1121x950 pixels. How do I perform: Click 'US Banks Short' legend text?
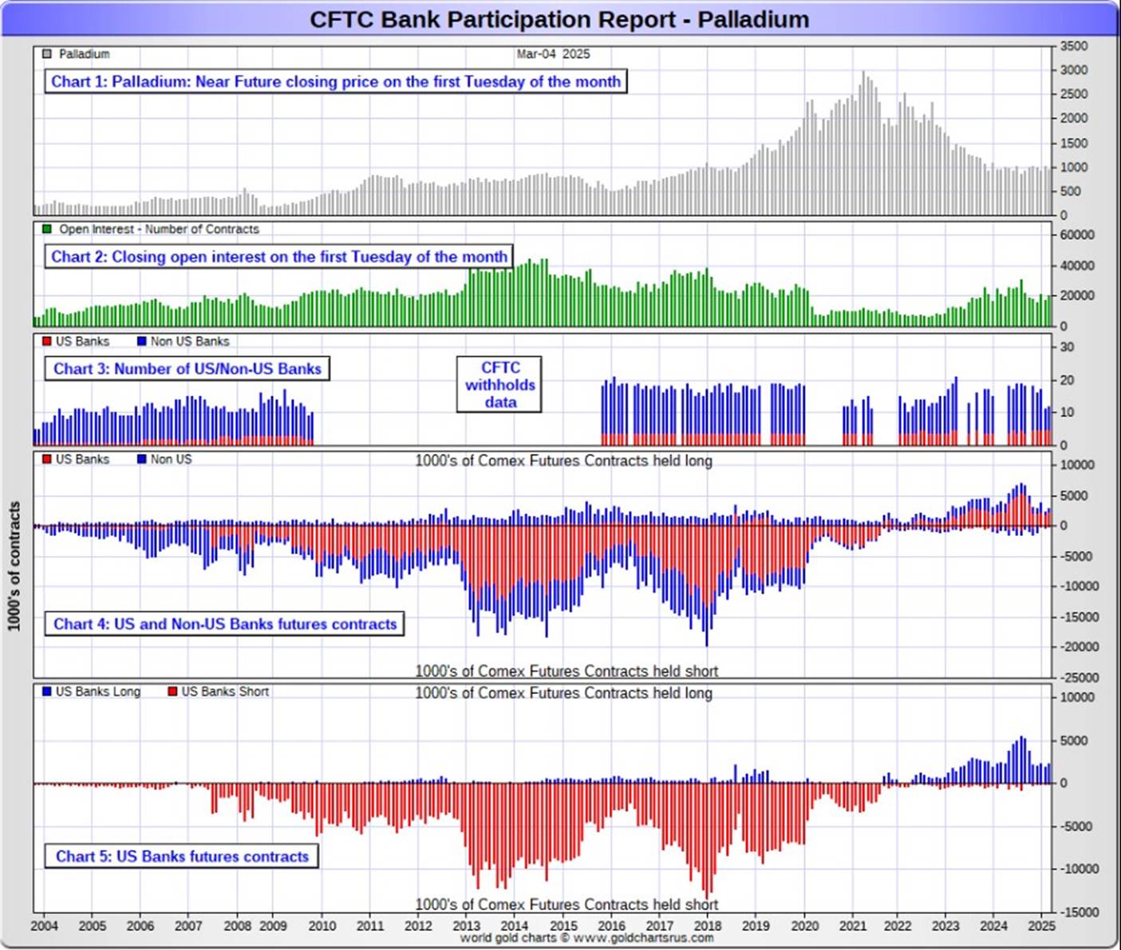tap(225, 692)
